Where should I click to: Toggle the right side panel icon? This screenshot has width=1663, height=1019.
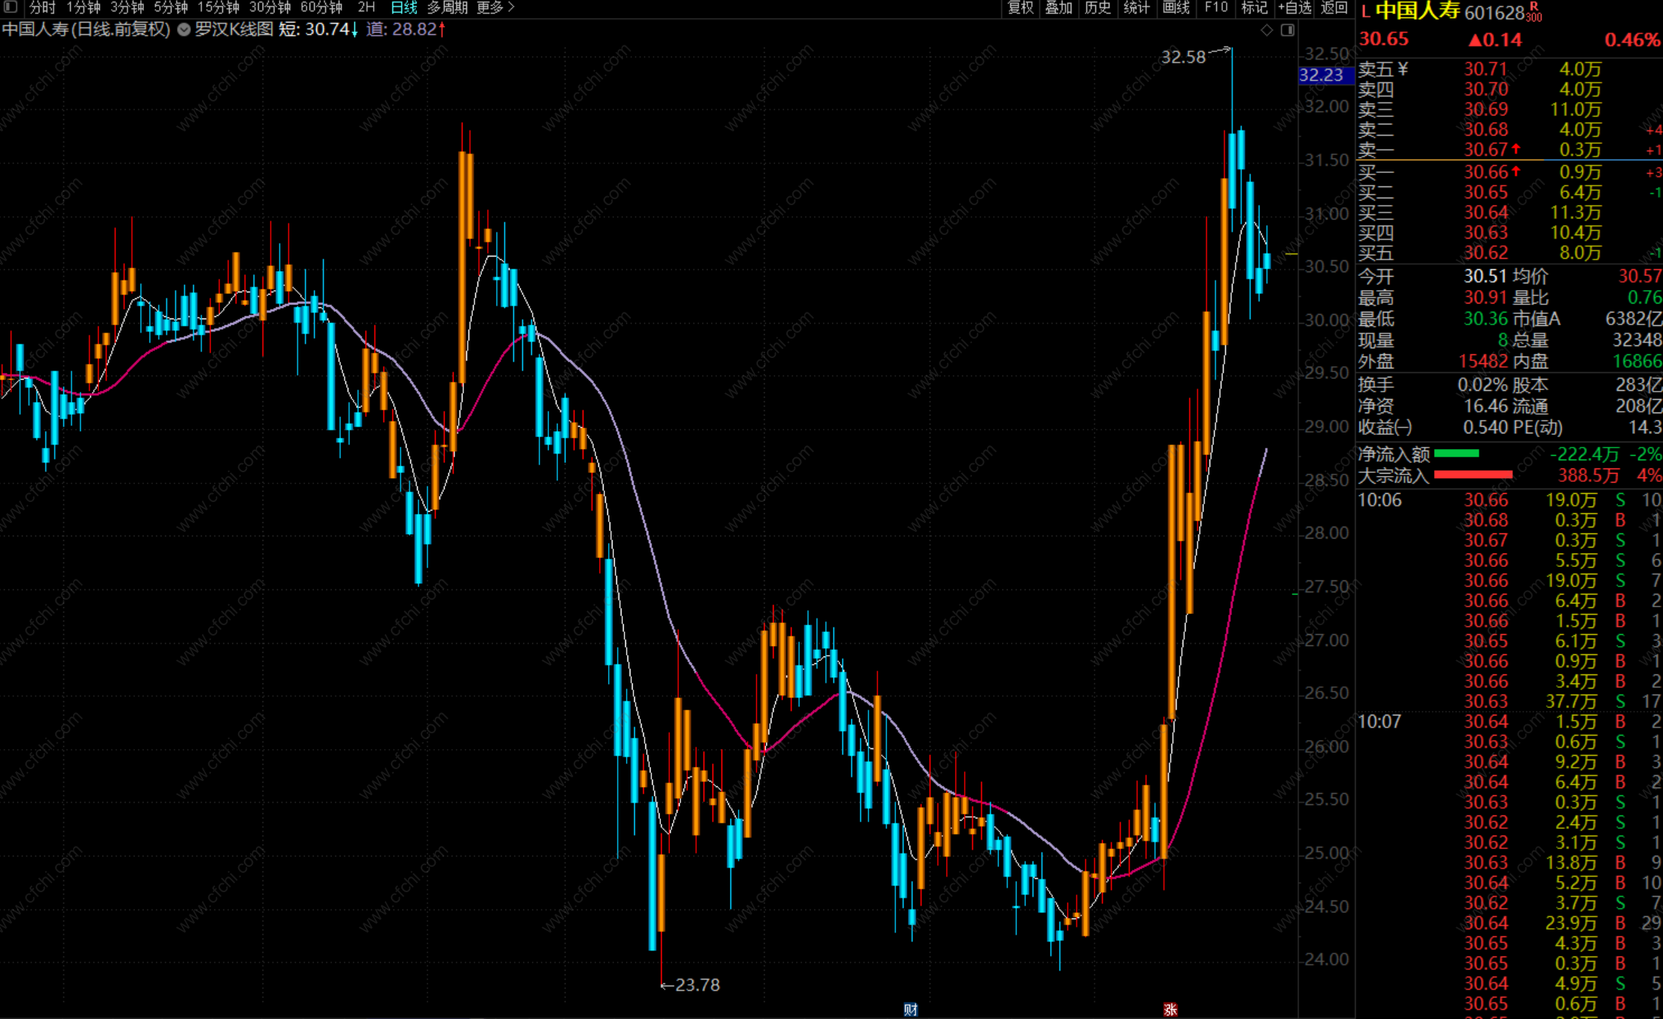[x=1288, y=30]
